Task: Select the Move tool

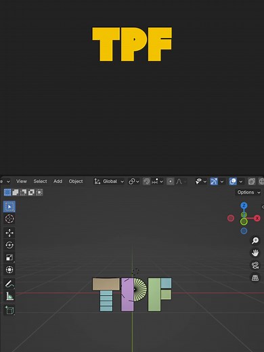Action: 9,233
